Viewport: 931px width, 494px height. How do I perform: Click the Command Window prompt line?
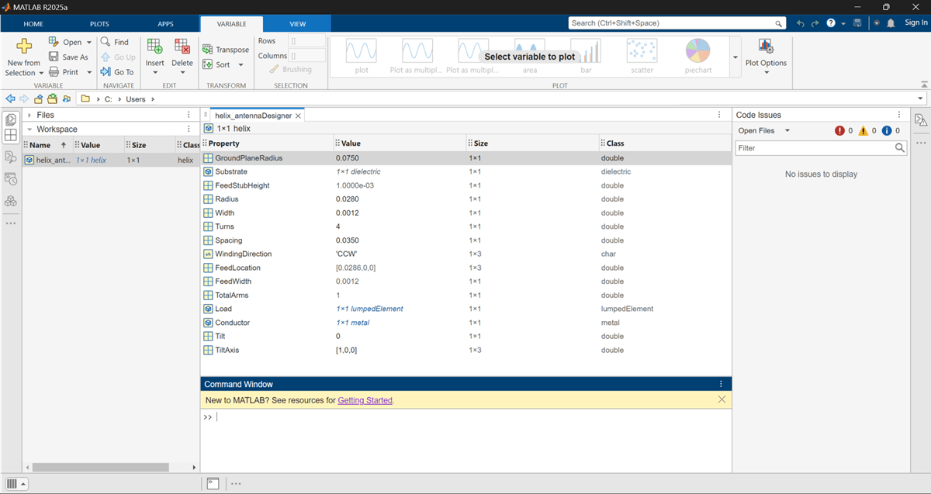[x=465, y=417]
